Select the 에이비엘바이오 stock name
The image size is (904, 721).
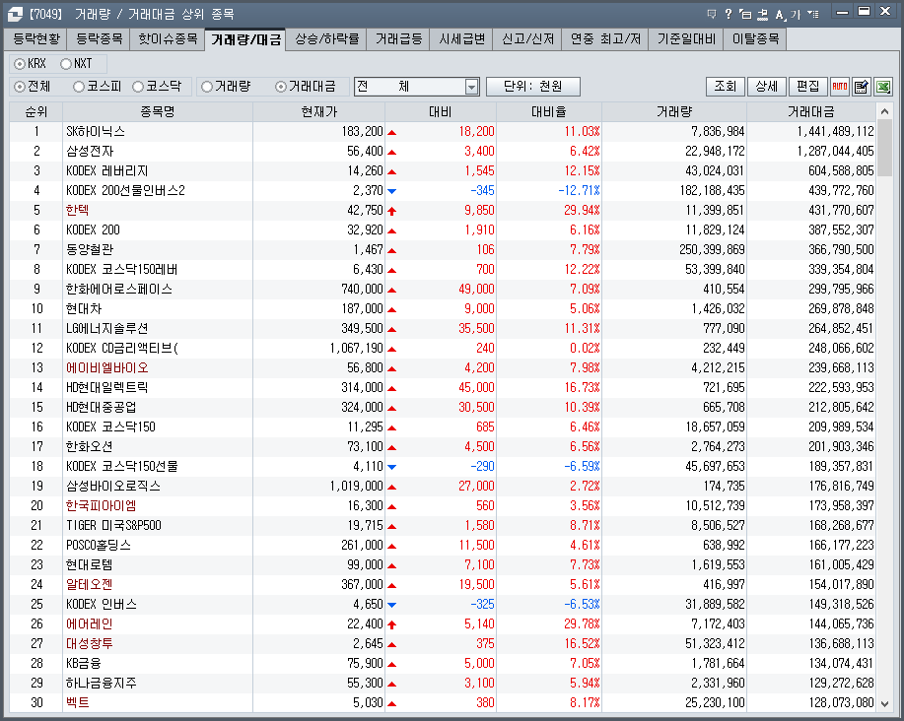point(107,368)
